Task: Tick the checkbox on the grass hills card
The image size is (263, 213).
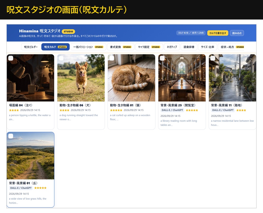Action: click(x=11, y=136)
